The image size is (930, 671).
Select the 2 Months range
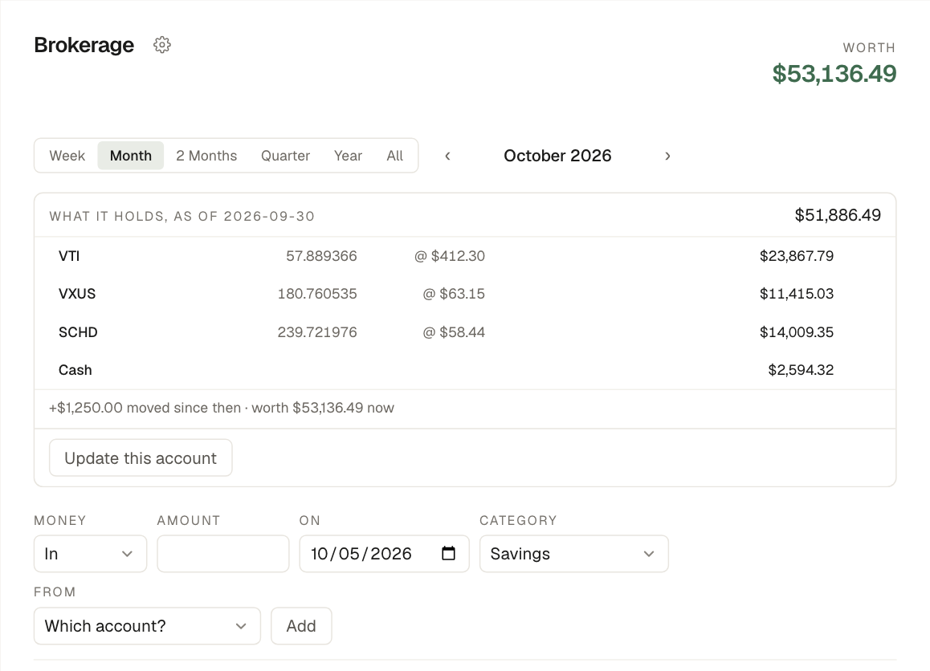click(x=206, y=156)
